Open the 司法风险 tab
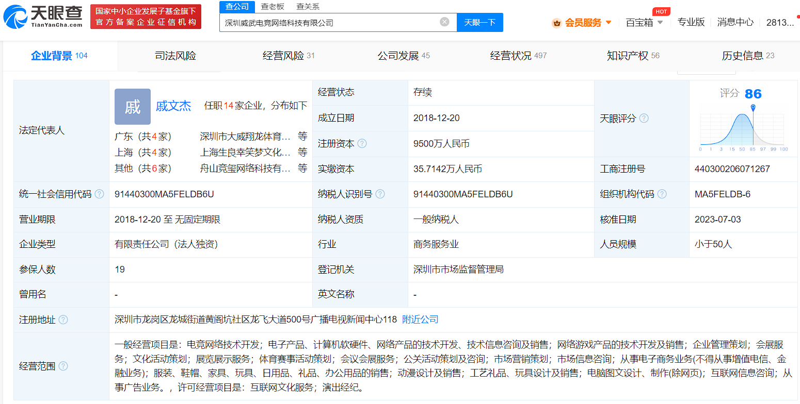Image resolution: width=800 pixels, height=404 pixels. point(175,56)
